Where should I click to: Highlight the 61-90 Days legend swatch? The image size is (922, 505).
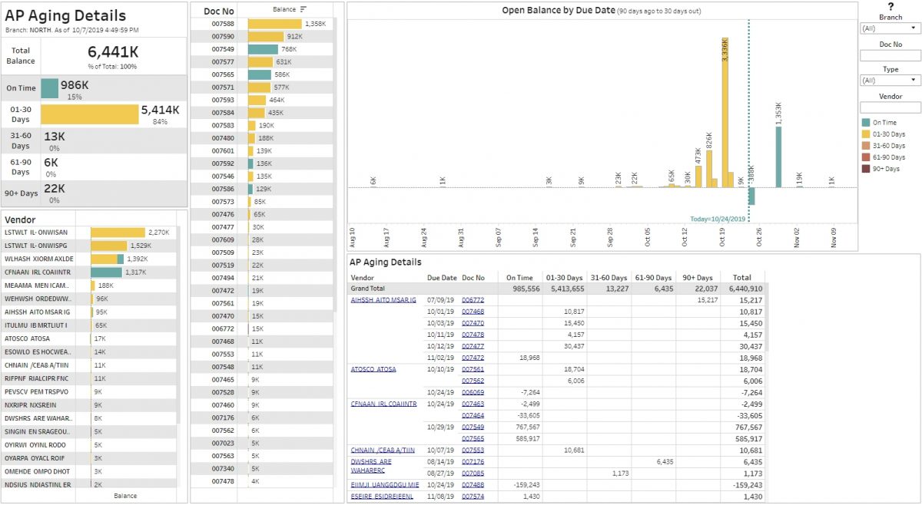click(x=866, y=157)
